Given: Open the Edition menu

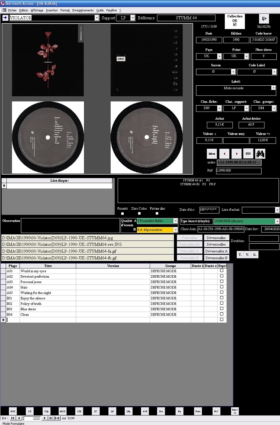Looking at the screenshot, I should coord(24,10).
